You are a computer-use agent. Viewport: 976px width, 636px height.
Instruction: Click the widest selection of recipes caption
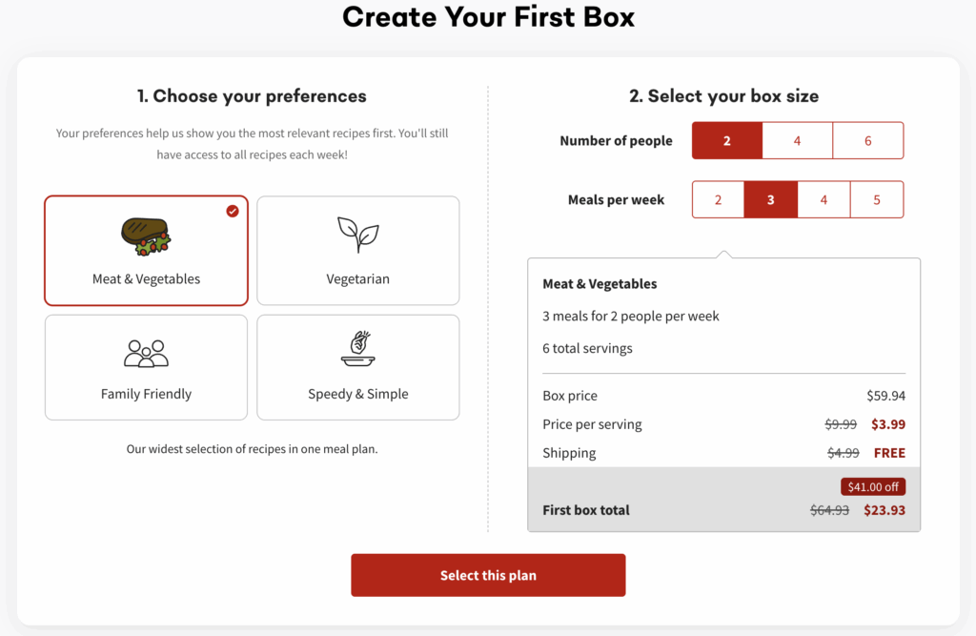(x=252, y=448)
